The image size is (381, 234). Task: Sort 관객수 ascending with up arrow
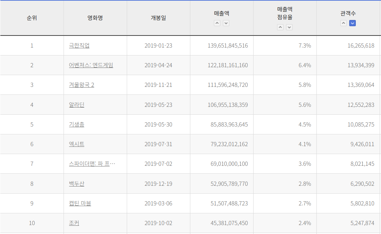[x=343, y=23]
